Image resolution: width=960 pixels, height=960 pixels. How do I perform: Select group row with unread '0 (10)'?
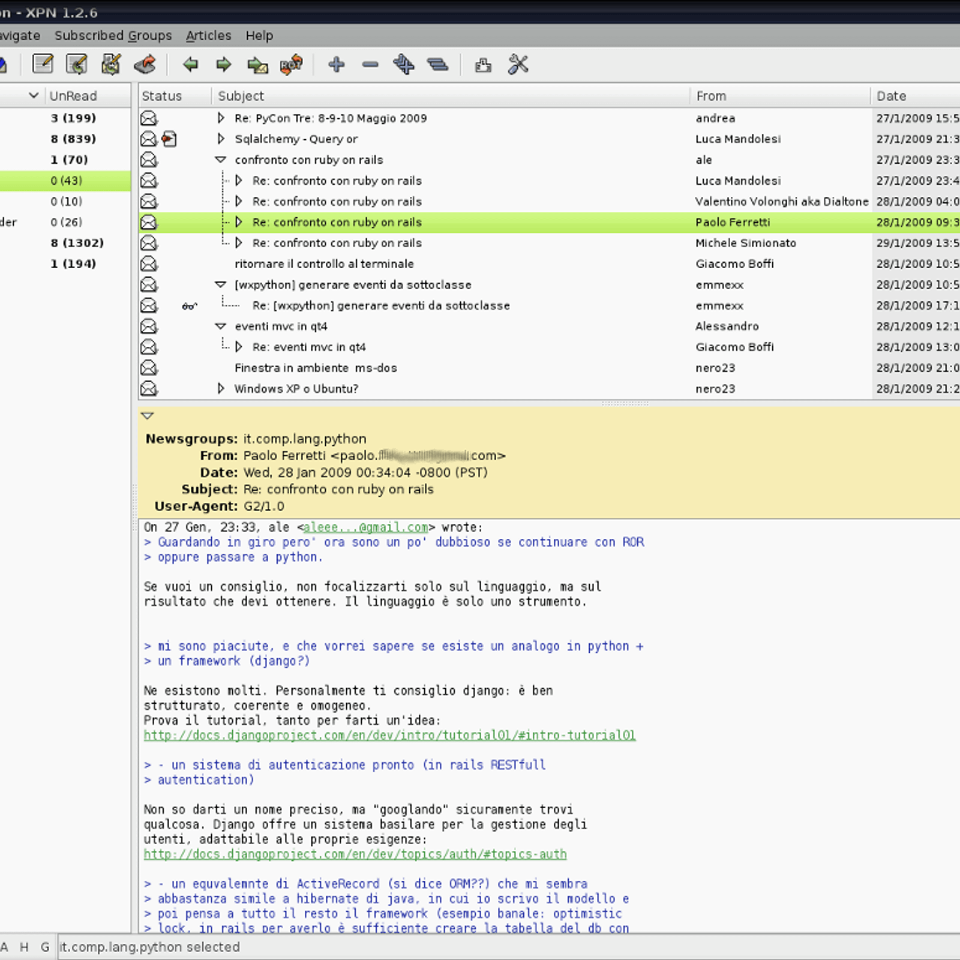point(65,202)
